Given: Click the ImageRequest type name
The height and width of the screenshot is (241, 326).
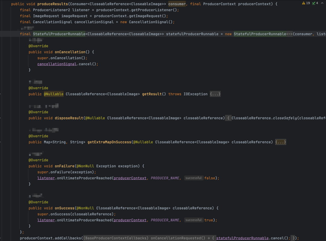Looking at the screenshot, I should tap(46, 16).
